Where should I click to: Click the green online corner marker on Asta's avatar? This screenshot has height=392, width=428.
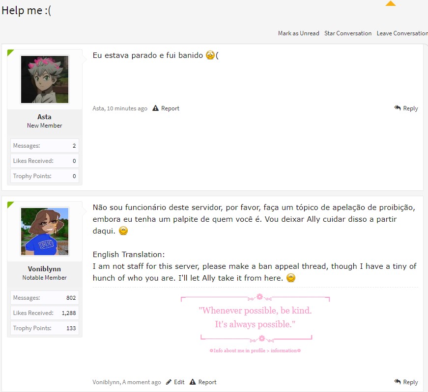10,52
